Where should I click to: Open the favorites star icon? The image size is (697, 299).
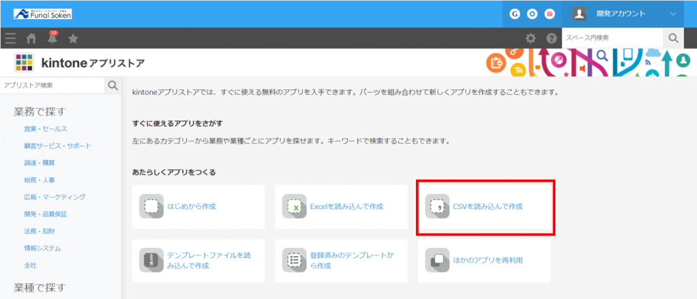[73, 39]
